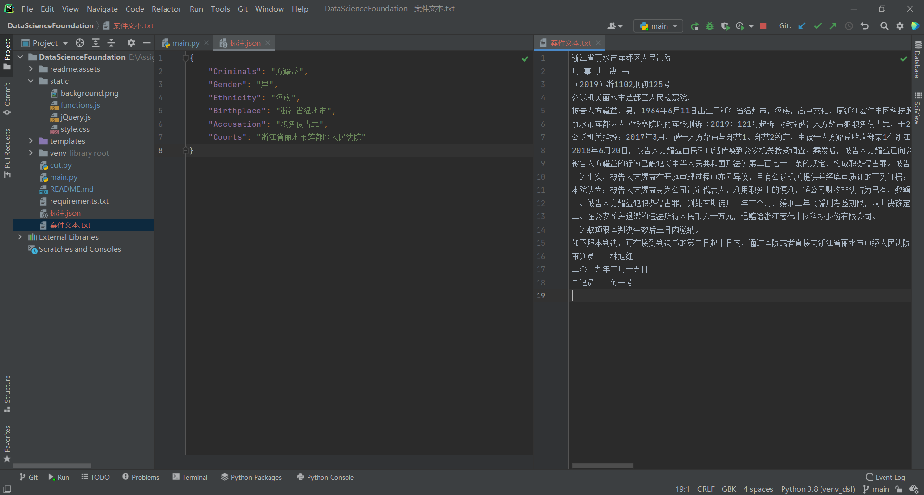Image resolution: width=924 pixels, height=495 pixels.
Task: Commit changes with green checkmark
Action: (x=818, y=26)
